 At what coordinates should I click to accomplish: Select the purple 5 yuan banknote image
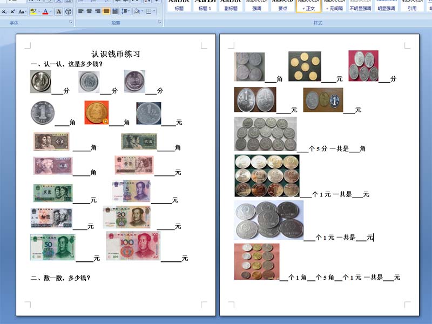[x=131, y=191]
